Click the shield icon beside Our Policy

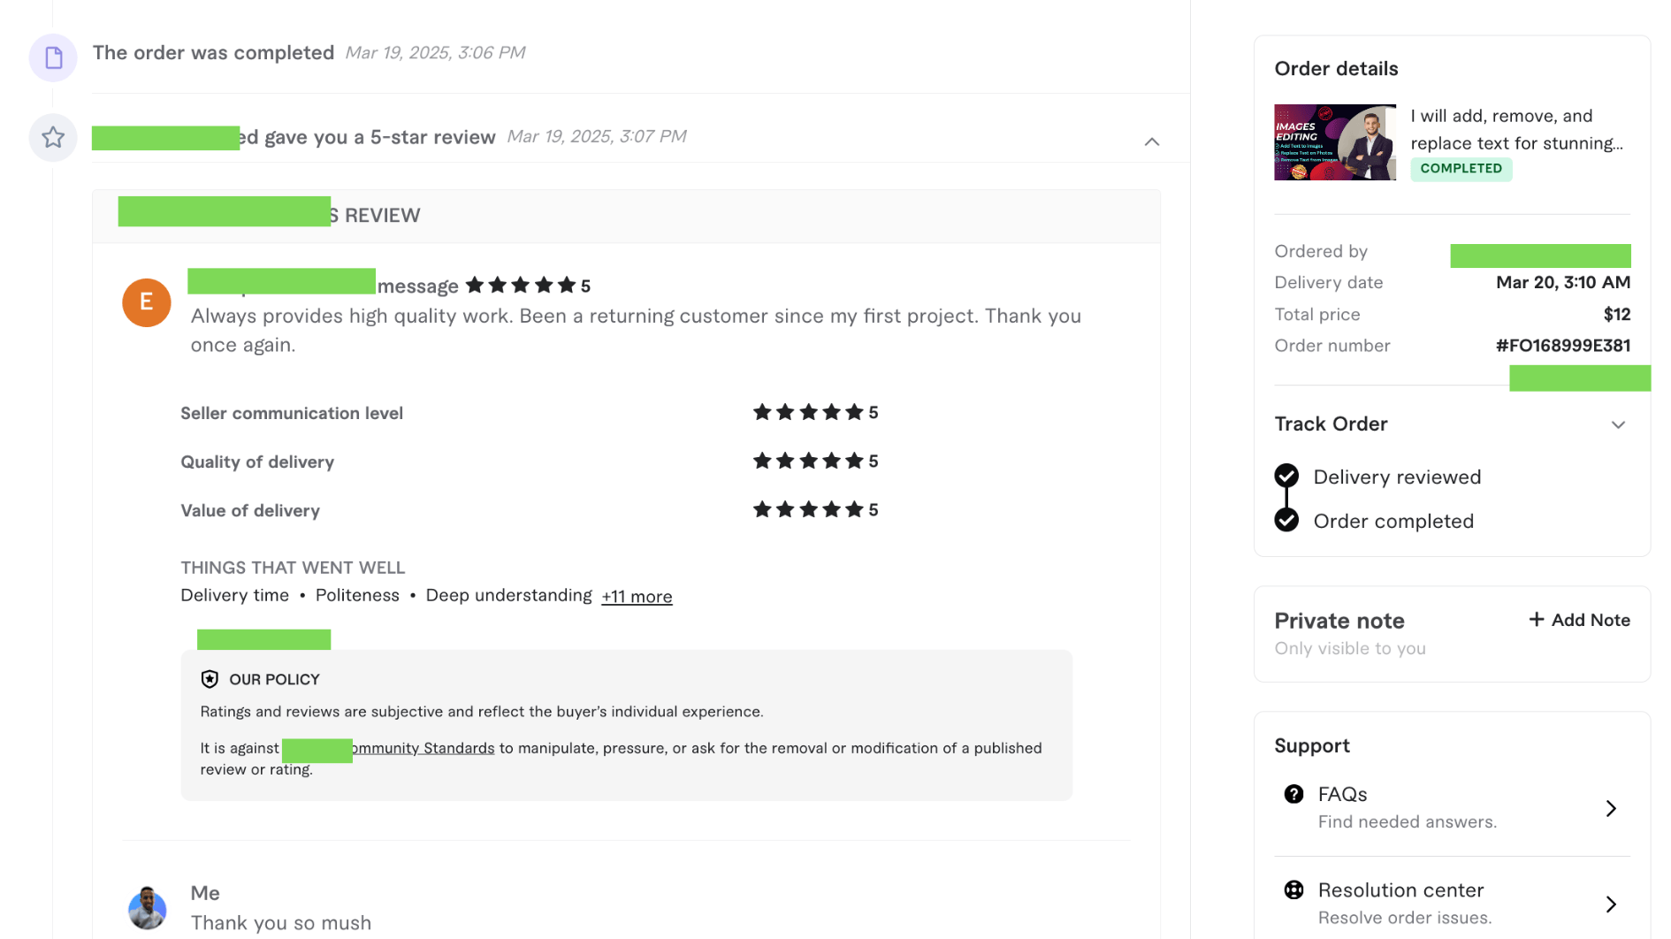(x=210, y=679)
